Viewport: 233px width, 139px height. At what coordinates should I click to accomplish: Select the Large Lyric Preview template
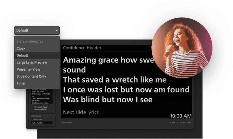coord(31,62)
